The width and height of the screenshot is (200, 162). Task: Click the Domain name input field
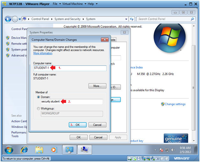coord(72,102)
